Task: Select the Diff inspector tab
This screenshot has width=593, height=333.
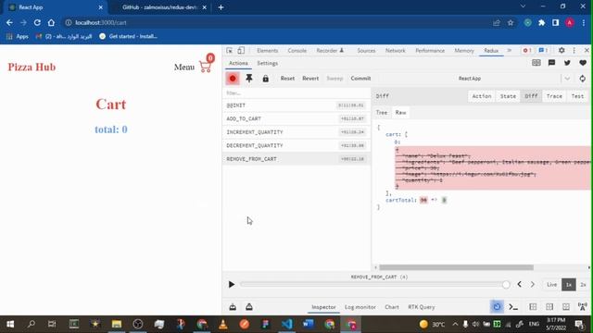Action: 531,96
